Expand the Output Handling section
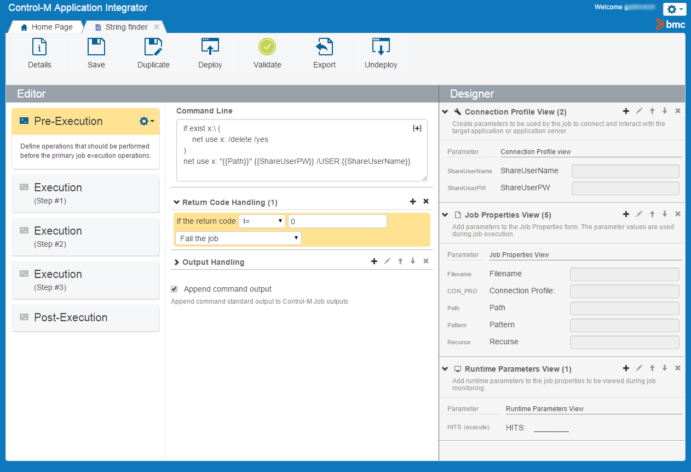 (x=177, y=263)
